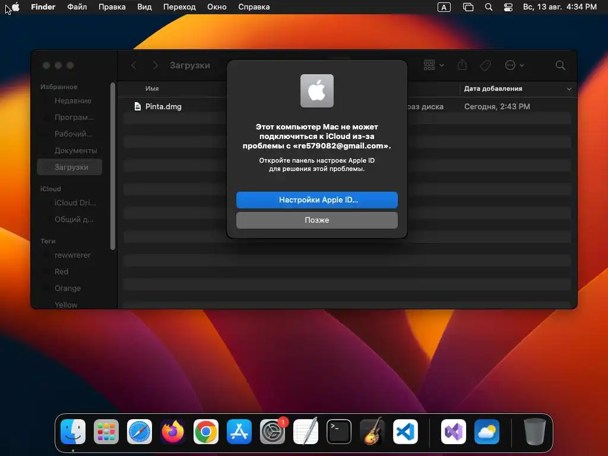Open the Finder menu
608x456 pixels.
pyautogui.click(x=43, y=7)
